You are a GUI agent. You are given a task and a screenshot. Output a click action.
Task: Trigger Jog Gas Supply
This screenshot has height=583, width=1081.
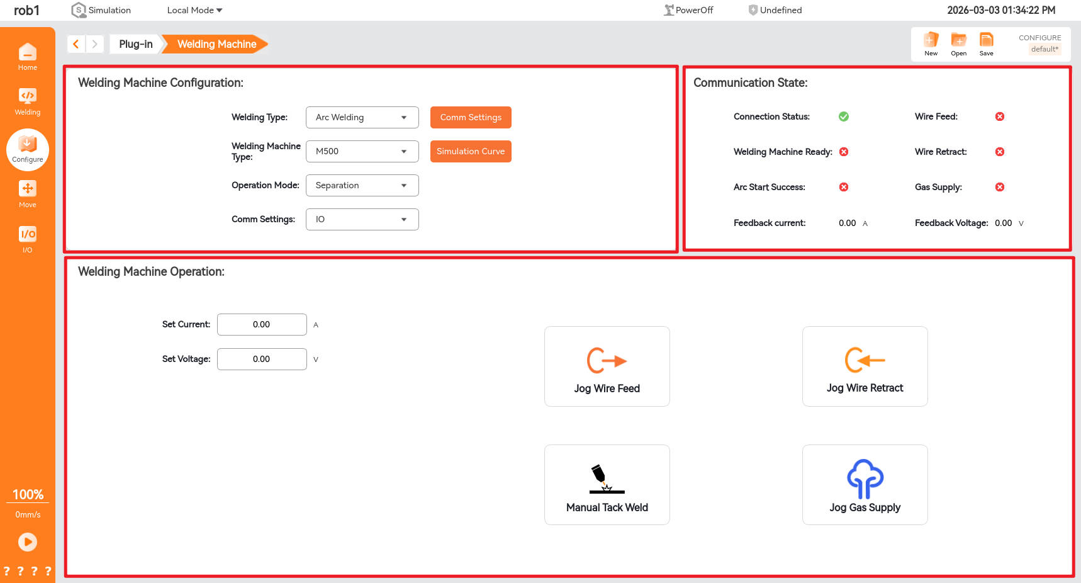[x=865, y=485]
